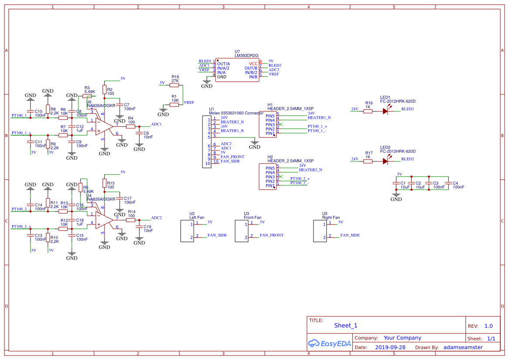Click the Left Fan connector U2

tap(188, 230)
